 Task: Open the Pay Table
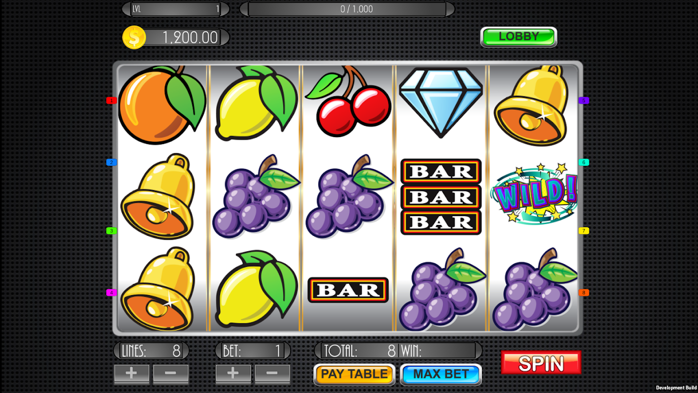point(354,374)
